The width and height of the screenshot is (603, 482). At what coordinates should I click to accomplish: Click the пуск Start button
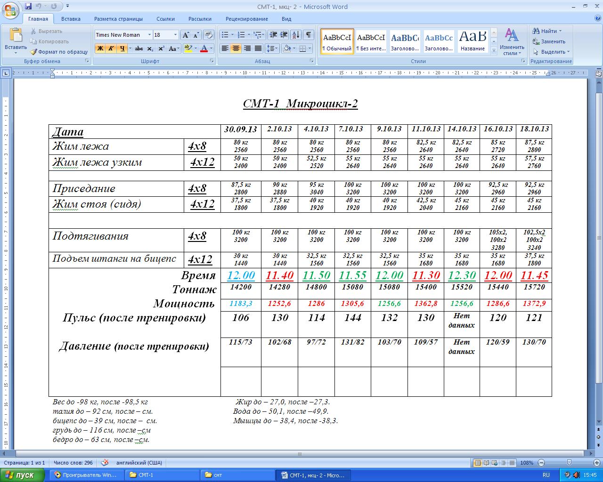pyautogui.click(x=20, y=475)
